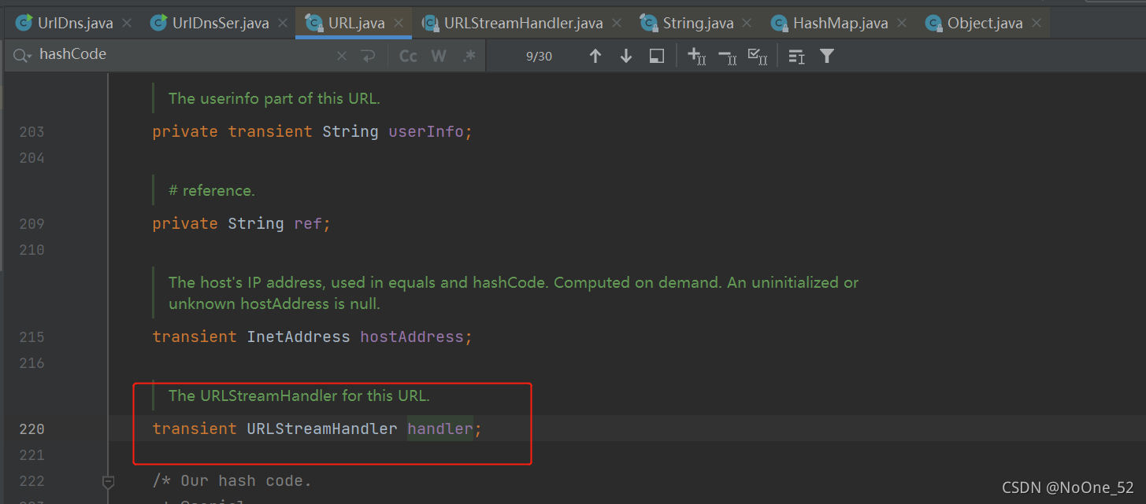Collapse the comment fold at line 222
The height and width of the screenshot is (504, 1146).
click(x=109, y=481)
